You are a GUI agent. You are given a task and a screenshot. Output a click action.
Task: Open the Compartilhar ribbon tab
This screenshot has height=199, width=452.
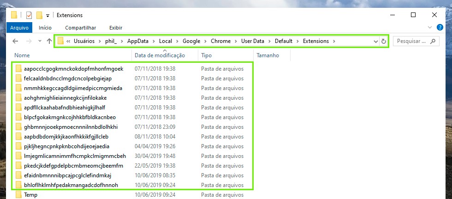pos(80,28)
